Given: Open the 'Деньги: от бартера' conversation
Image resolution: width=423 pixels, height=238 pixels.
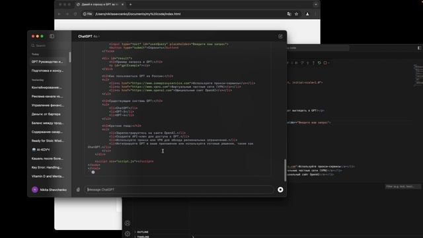Looking at the screenshot, I should (48, 114).
